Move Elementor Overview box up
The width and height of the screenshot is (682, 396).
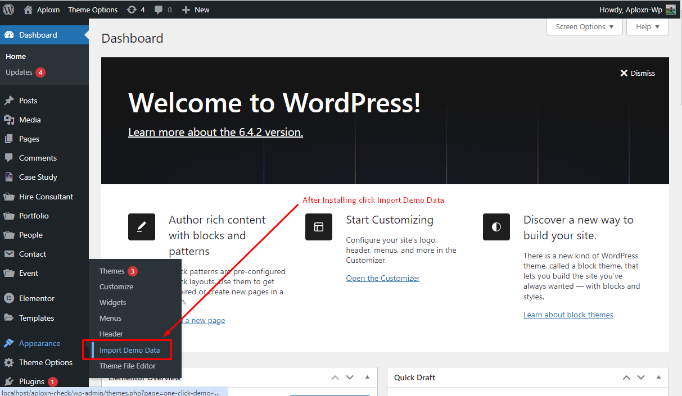click(335, 377)
